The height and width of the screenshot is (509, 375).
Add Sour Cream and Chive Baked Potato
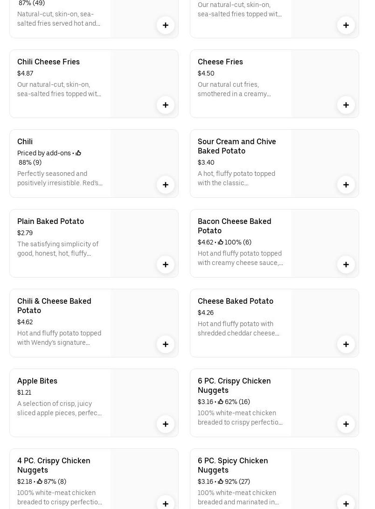pos(346,185)
